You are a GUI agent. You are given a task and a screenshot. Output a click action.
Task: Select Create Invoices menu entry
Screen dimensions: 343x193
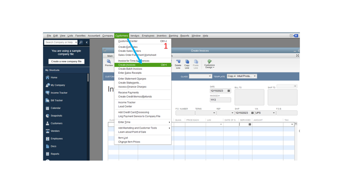coord(142,65)
